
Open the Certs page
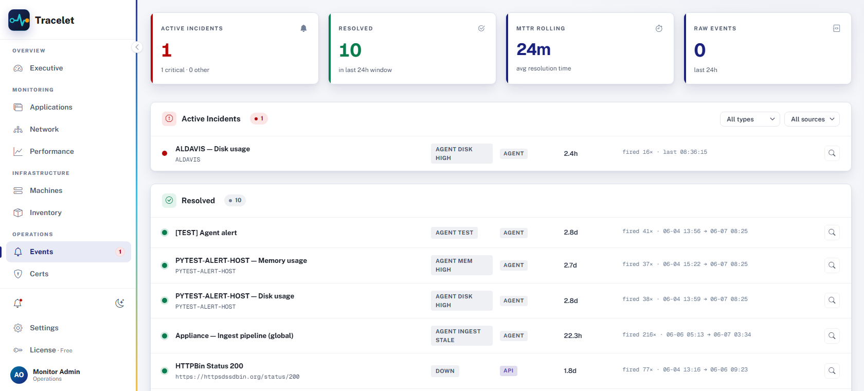(68, 274)
